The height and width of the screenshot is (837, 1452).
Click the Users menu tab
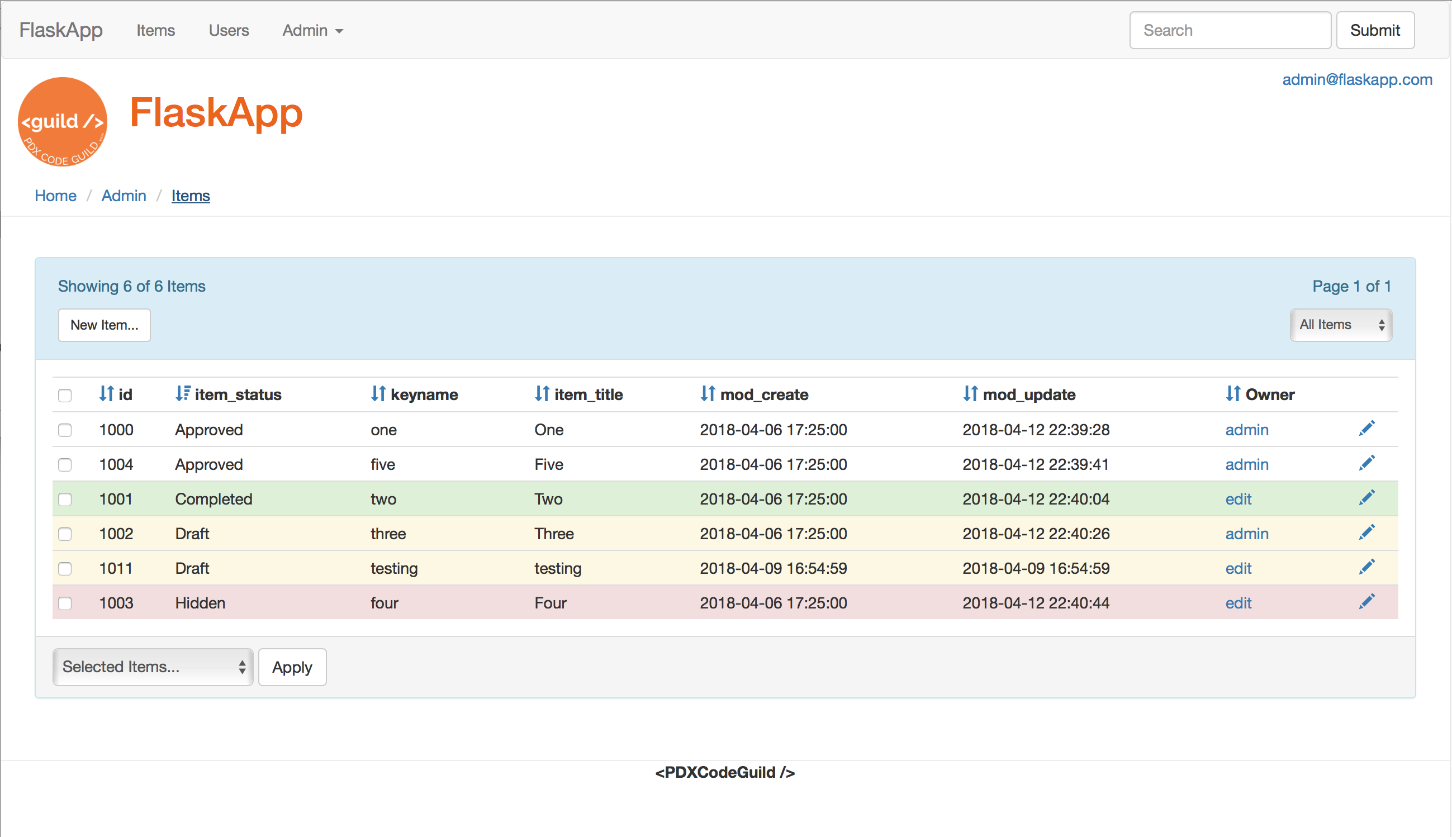227,30
